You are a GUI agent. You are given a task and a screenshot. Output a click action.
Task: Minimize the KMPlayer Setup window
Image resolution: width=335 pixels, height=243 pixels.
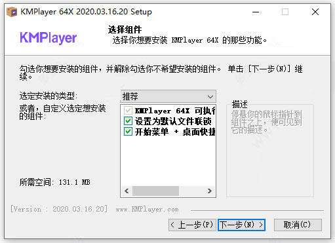click(x=256, y=12)
